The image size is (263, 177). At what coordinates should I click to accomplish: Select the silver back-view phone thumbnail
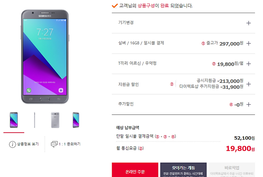click(55, 120)
